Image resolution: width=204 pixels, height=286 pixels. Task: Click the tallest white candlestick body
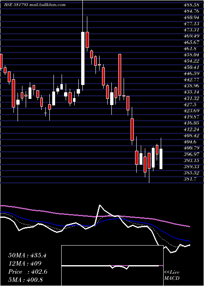(83, 58)
